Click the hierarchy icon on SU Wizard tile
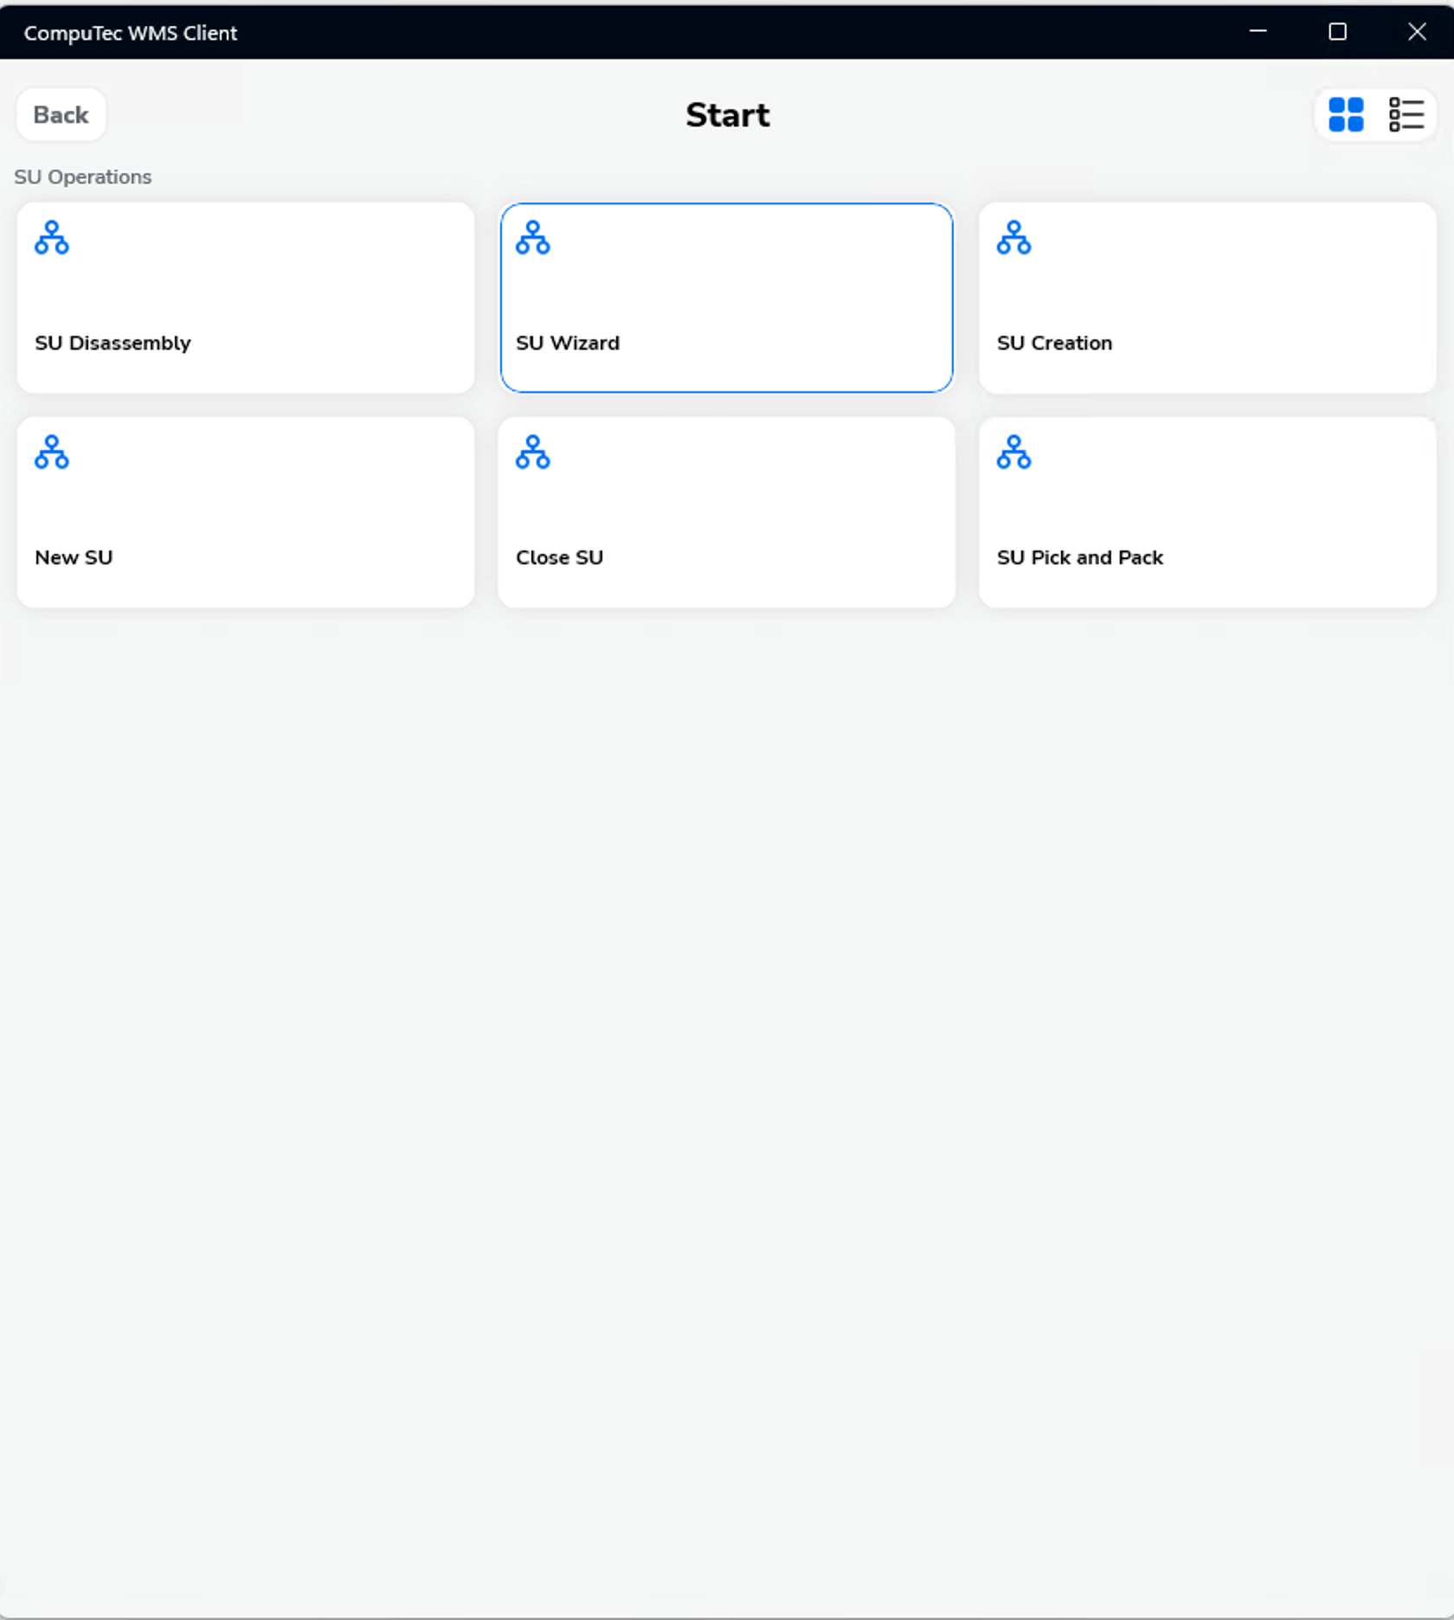Image resolution: width=1454 pixels, height=1620 pixels. coord(532,238)
